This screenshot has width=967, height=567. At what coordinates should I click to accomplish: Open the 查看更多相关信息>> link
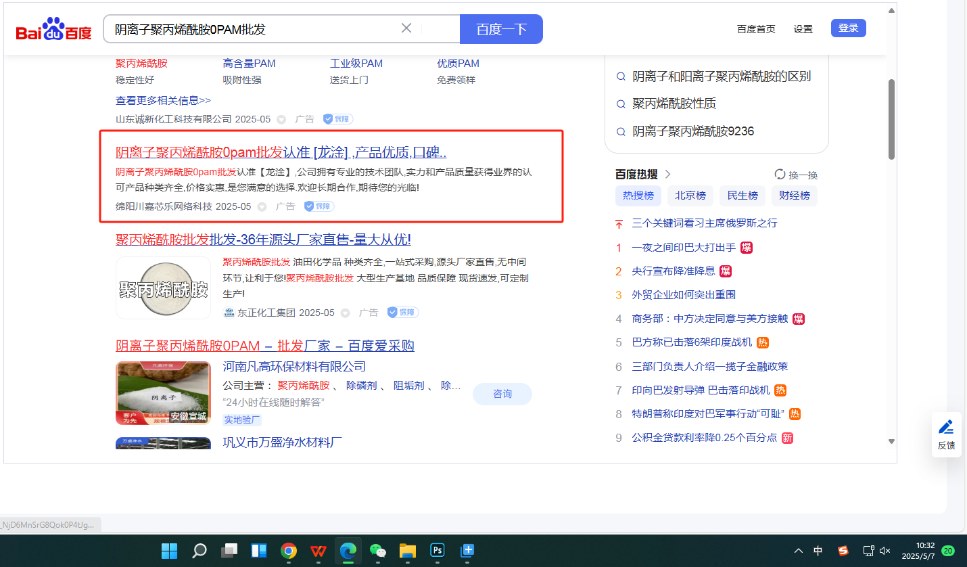tap(163, 101)
